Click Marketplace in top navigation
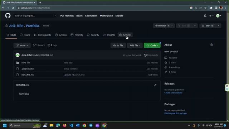229x129 pixels. click(x=106, y=16)
